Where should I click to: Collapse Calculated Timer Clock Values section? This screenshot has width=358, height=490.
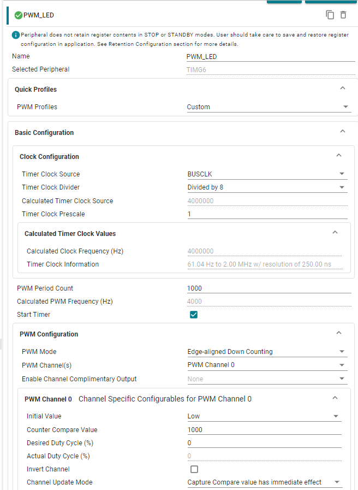335,232
